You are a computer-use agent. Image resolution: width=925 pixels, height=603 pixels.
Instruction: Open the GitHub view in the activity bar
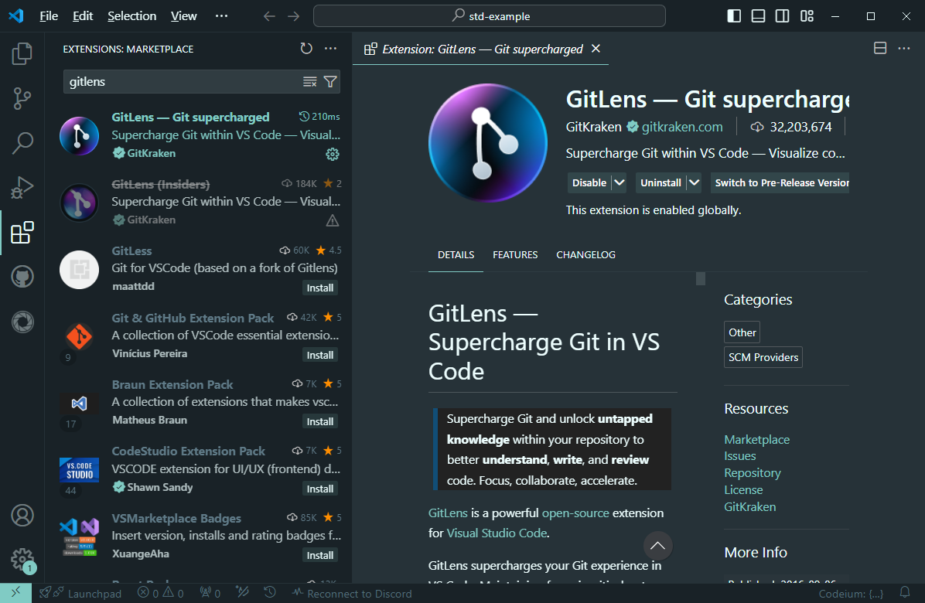coord(22,277)
